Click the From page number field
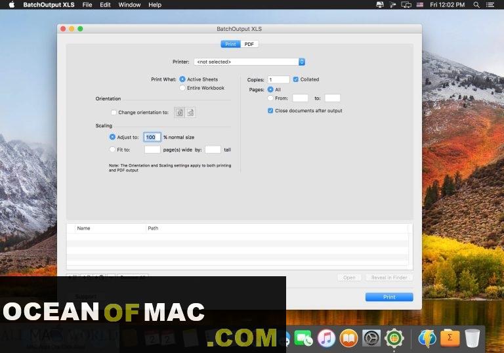 [x=300, y=98]
